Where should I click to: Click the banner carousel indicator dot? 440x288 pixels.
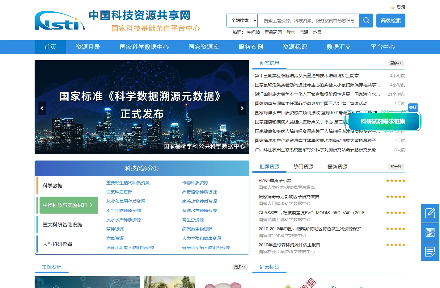[128, 150]
